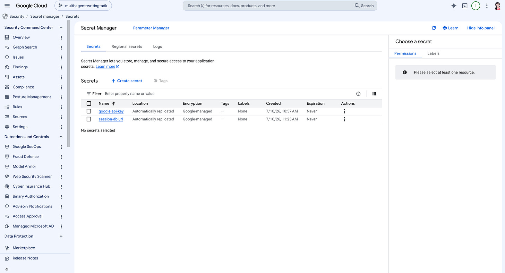Activate Cloud Shell terminal icon
This screenshot has width=505, height=273.
[x=465, y=6]
